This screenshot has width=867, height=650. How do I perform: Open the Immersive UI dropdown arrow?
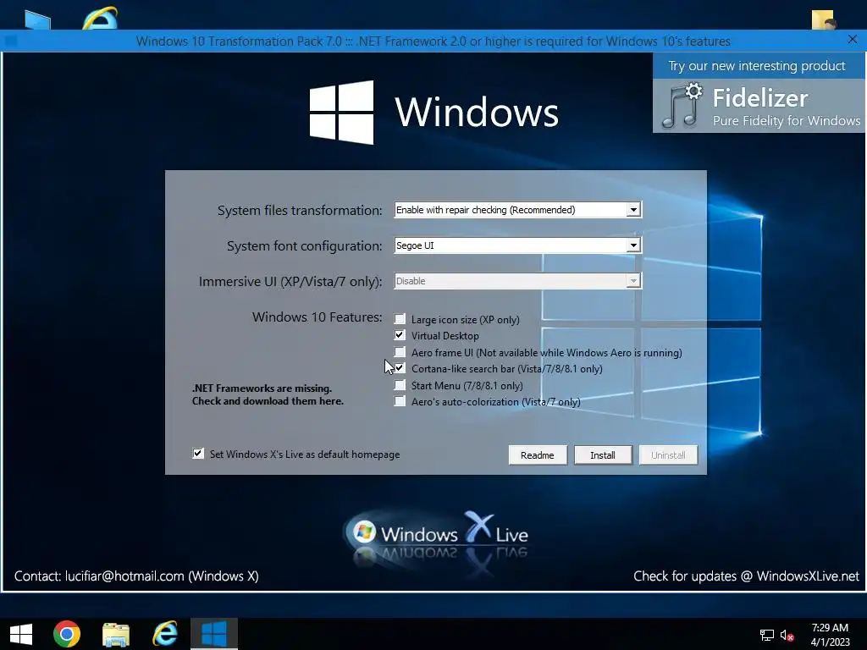[x=633, y=281]
